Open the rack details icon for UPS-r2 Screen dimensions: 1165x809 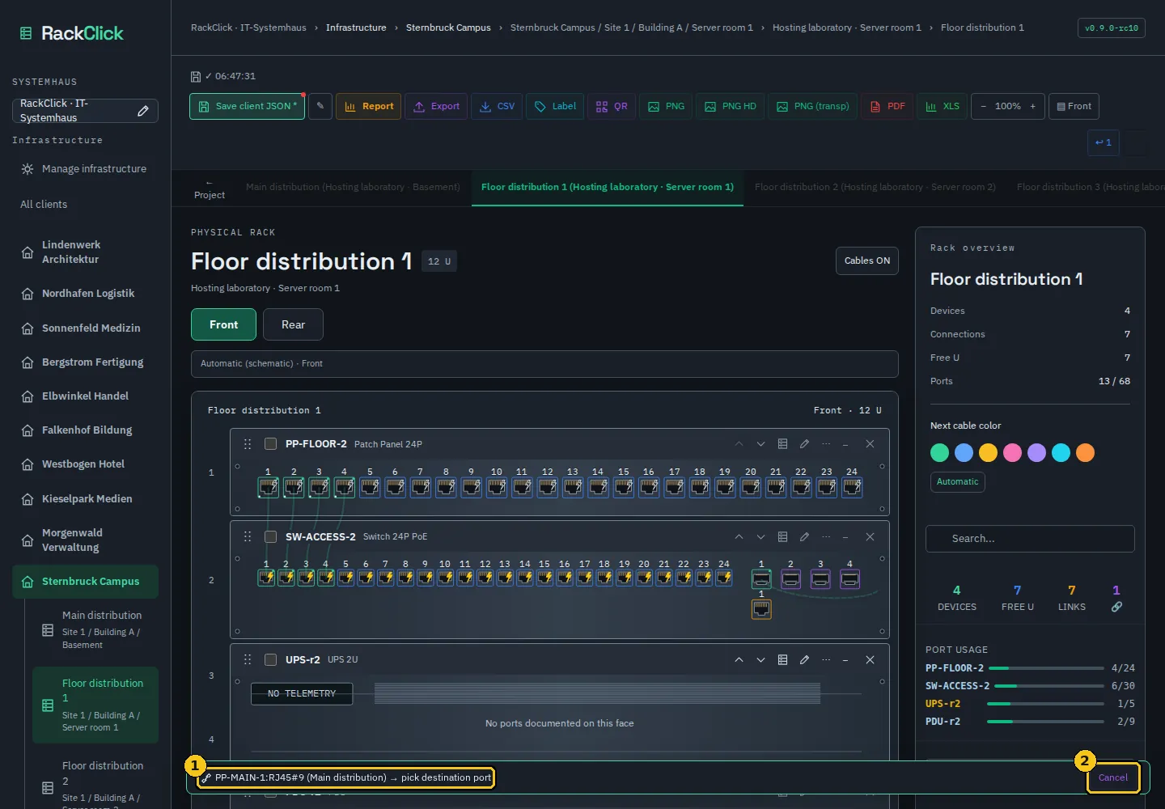[782, 659]
